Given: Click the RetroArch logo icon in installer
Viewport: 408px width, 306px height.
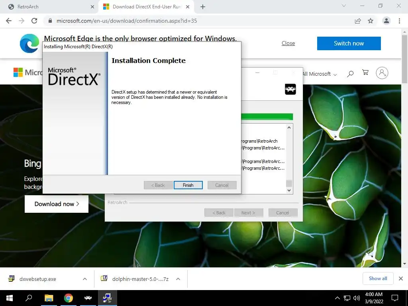Looking at the screenshot, I should 290,89.
